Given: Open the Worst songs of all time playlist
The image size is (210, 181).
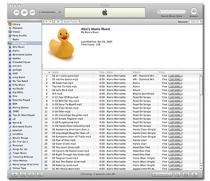Looking at the screenshot, I should [24, 165].
